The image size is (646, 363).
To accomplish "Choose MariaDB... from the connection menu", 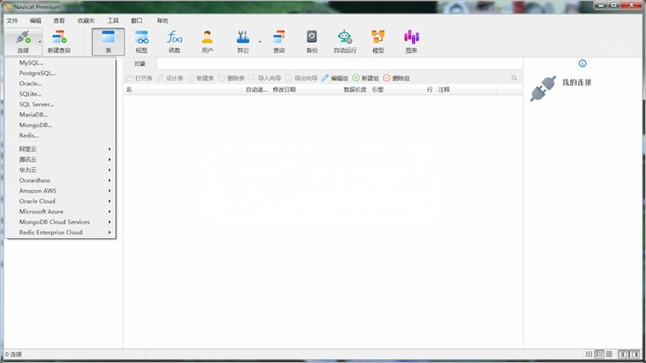I will click(60, 114).
